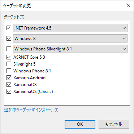Enable the Windows Phone Silverlight 8.1 checkbox
The height and width of the screenshot is (134, 134).
9,49
